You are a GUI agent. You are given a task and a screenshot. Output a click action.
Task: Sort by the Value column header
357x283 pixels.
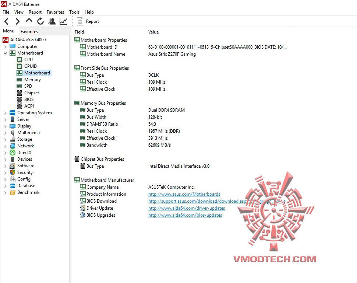(x=217, y=32)
